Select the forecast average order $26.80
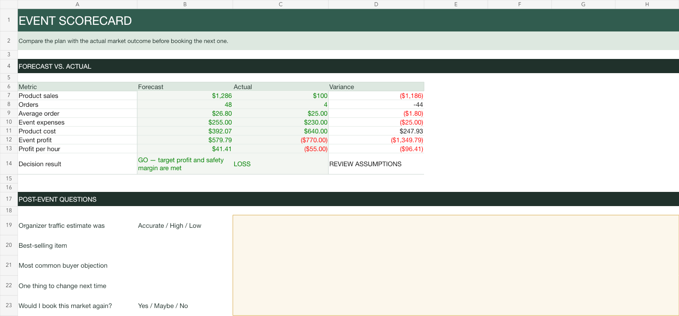Image resolution: width=679 pixels, height=316 pixels. click(185, 113)
